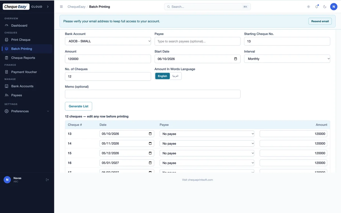Image resolution: width=341 pixels, height=213 pixels.
Task: Open the hamburger menu icon
Action: pos(61,7)
